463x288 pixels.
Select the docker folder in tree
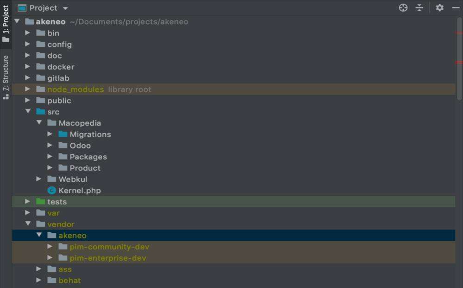click(61, 67)
